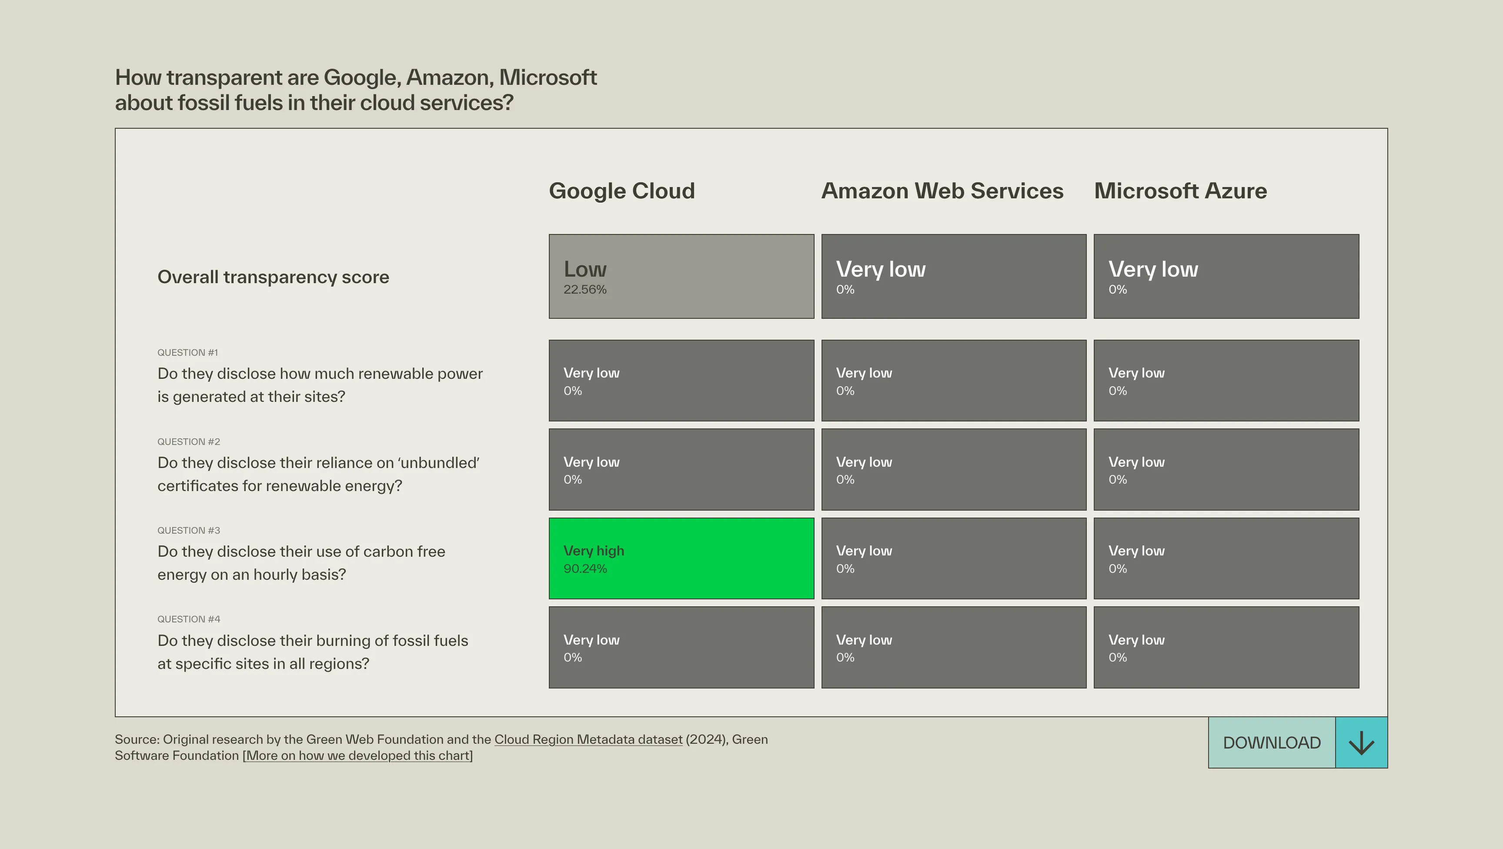Click Google Cloud's Question #1 Very low cell
Image resolution: width=1503 pixels, height=849 pixels.
pos(681,381)
